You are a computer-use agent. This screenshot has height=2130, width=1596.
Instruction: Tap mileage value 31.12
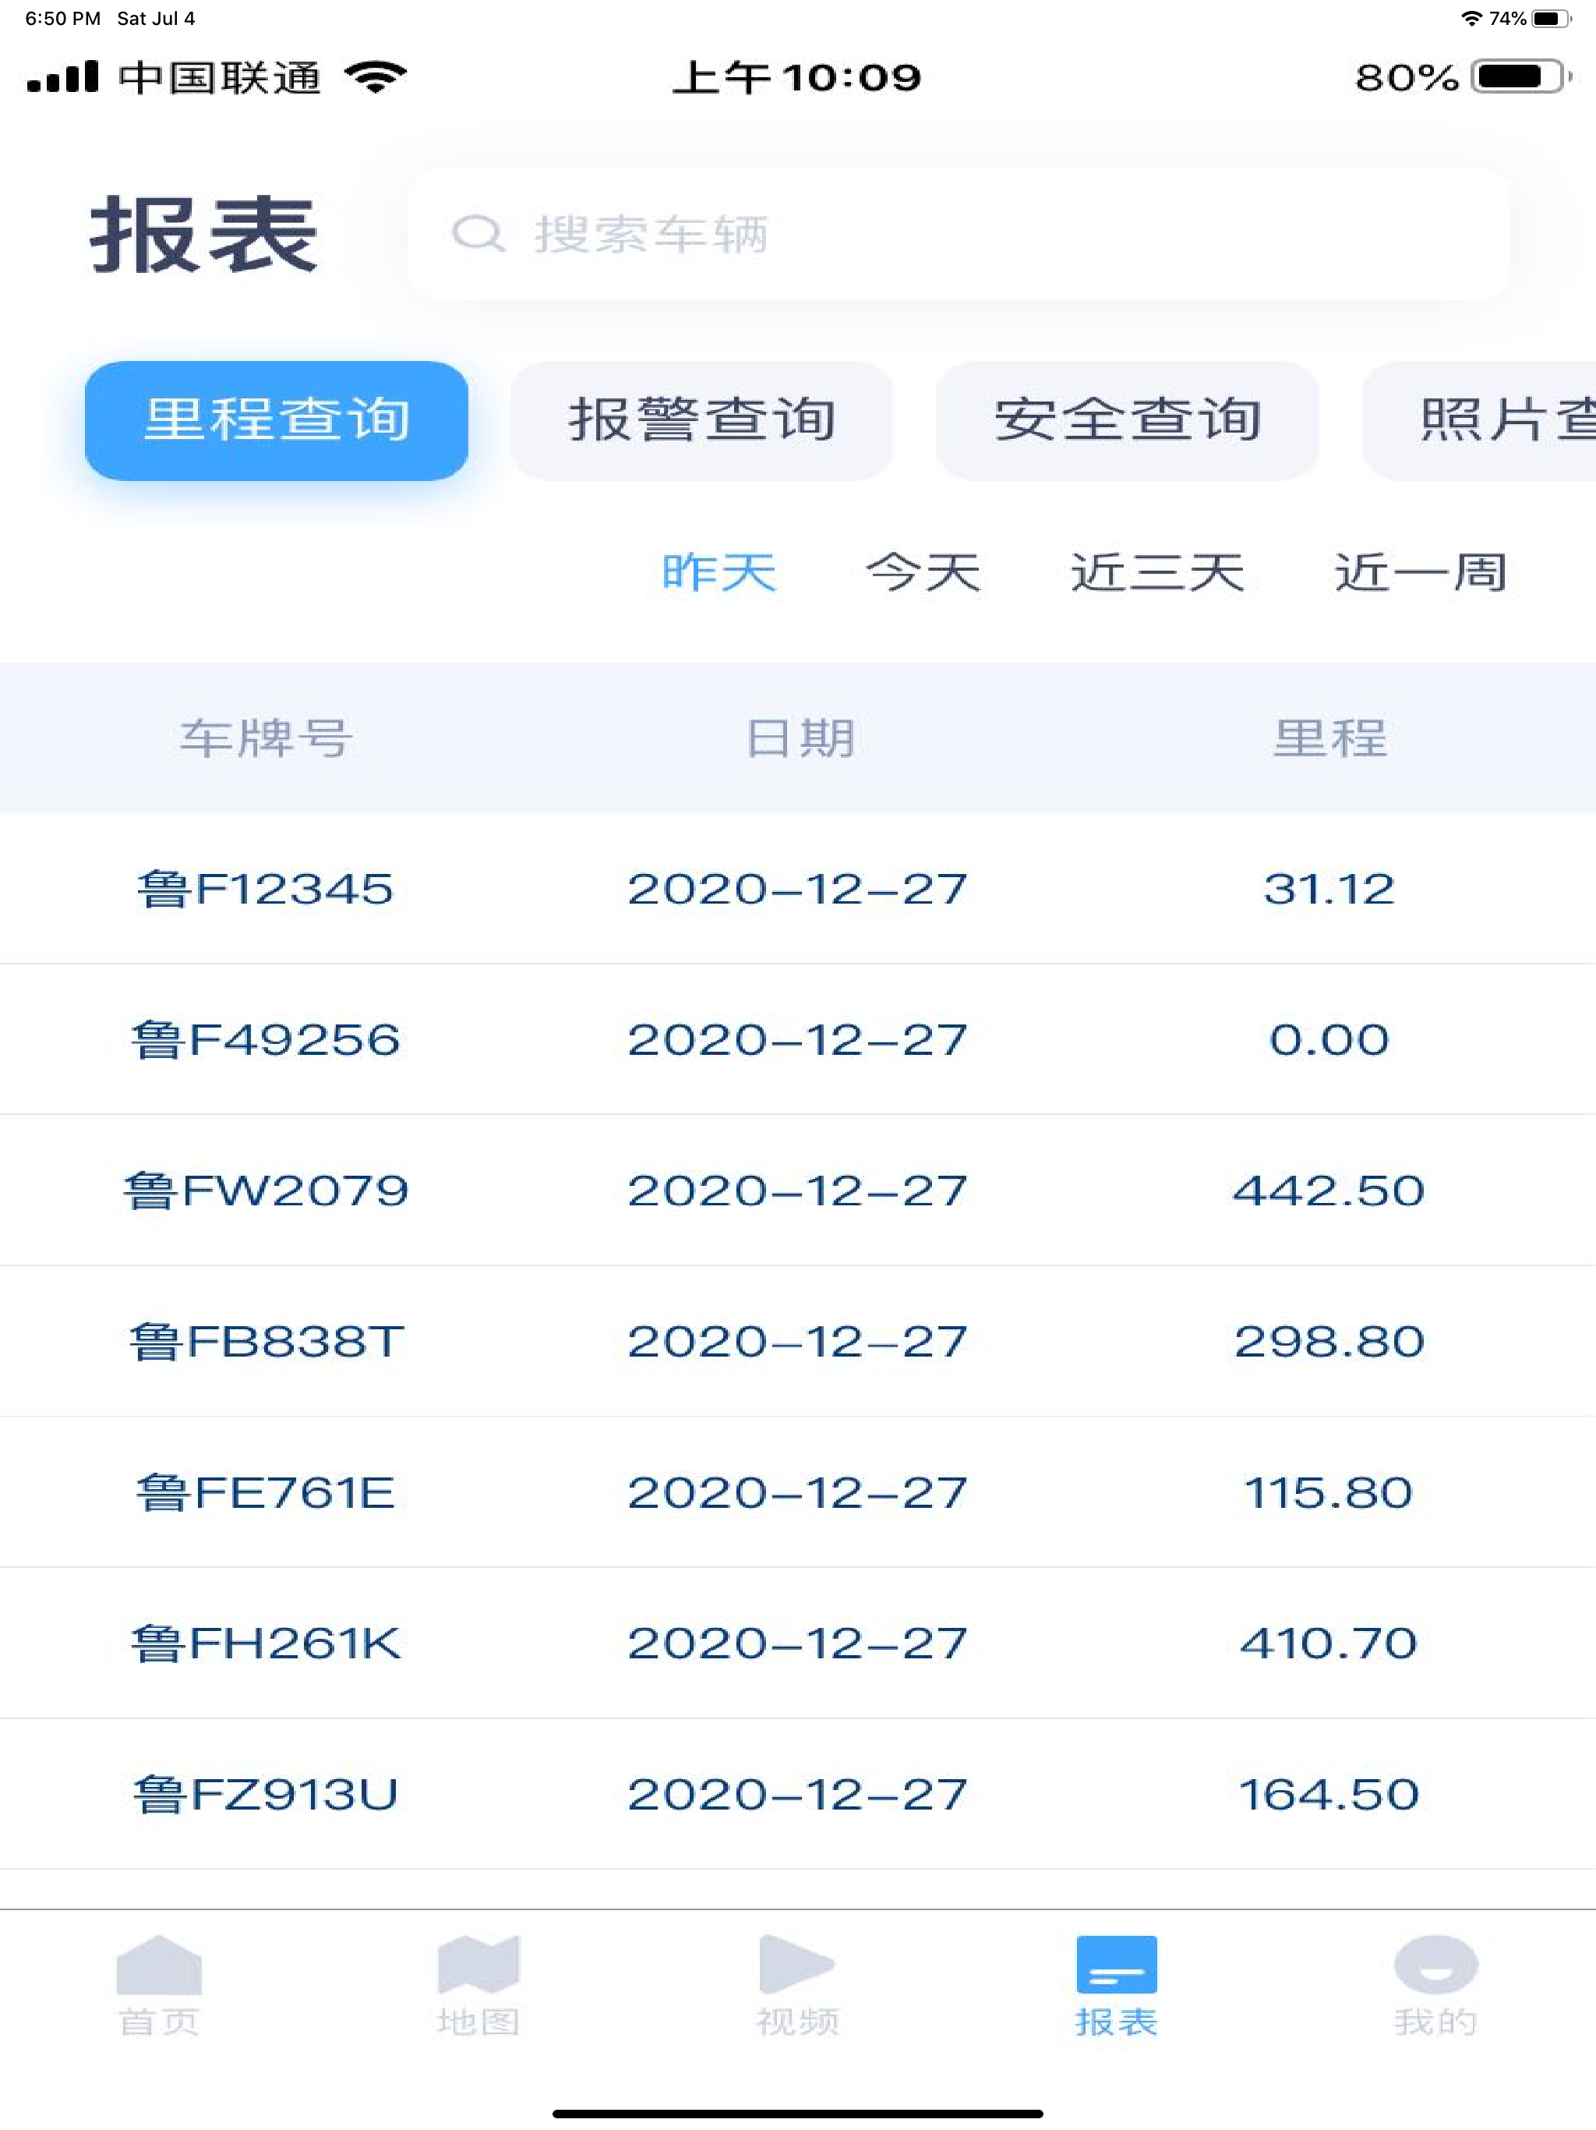pos(1329,889)
